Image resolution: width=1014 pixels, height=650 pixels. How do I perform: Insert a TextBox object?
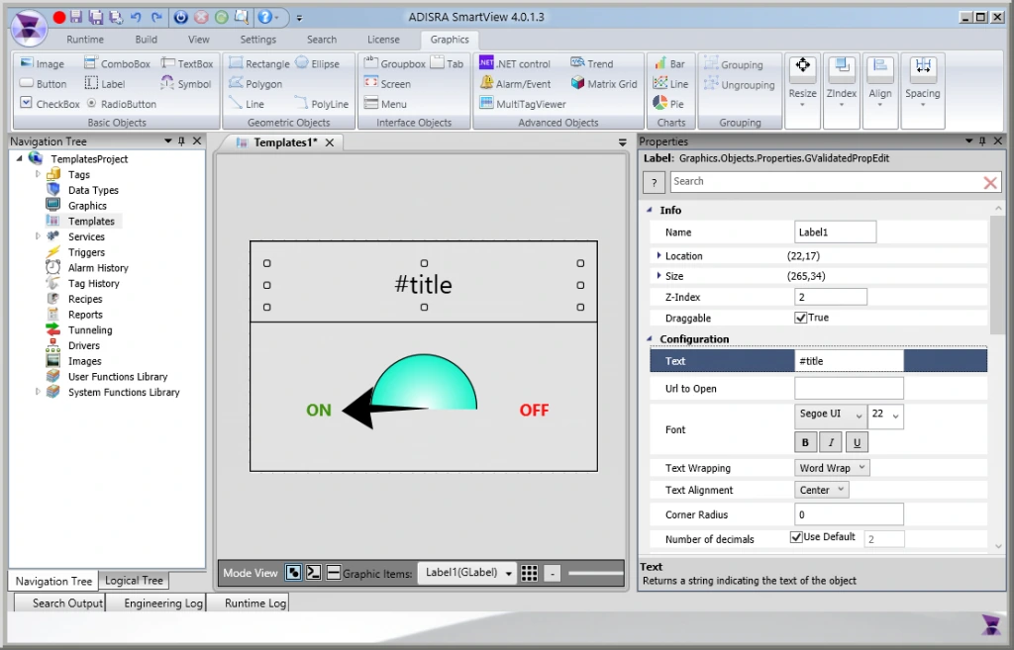(187, 63)
